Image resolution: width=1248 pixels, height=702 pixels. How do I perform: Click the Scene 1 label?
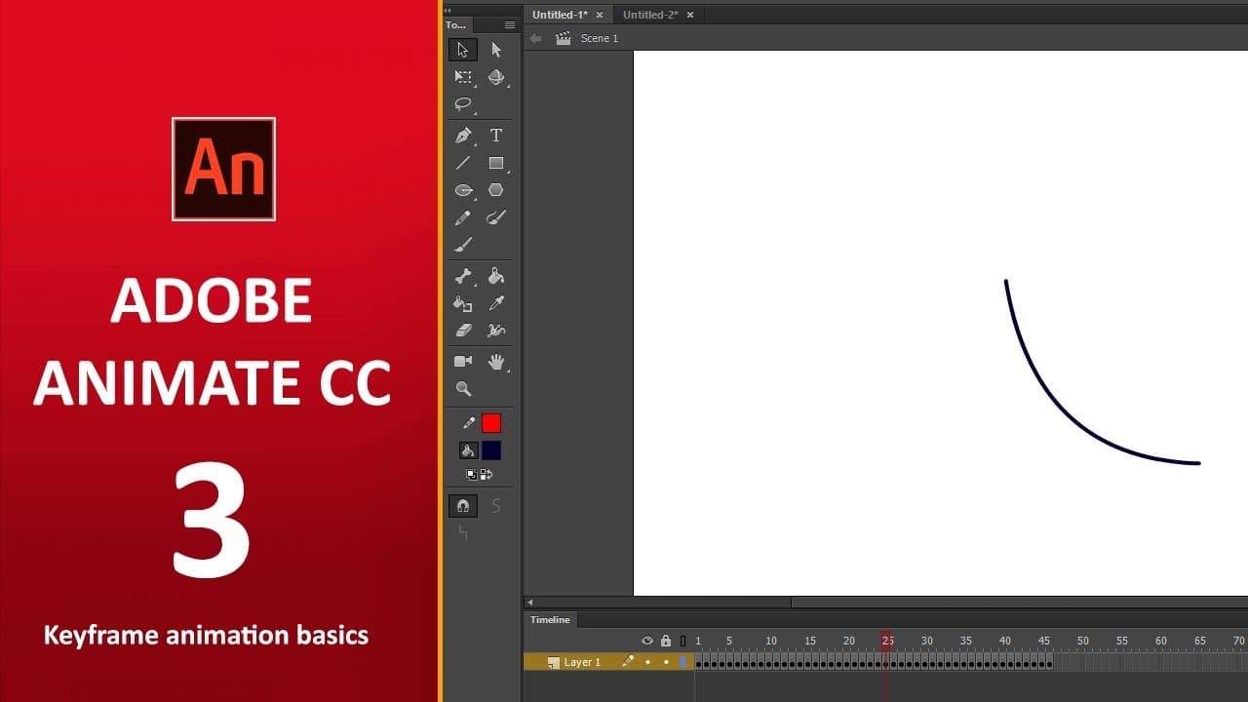[600, 38]
